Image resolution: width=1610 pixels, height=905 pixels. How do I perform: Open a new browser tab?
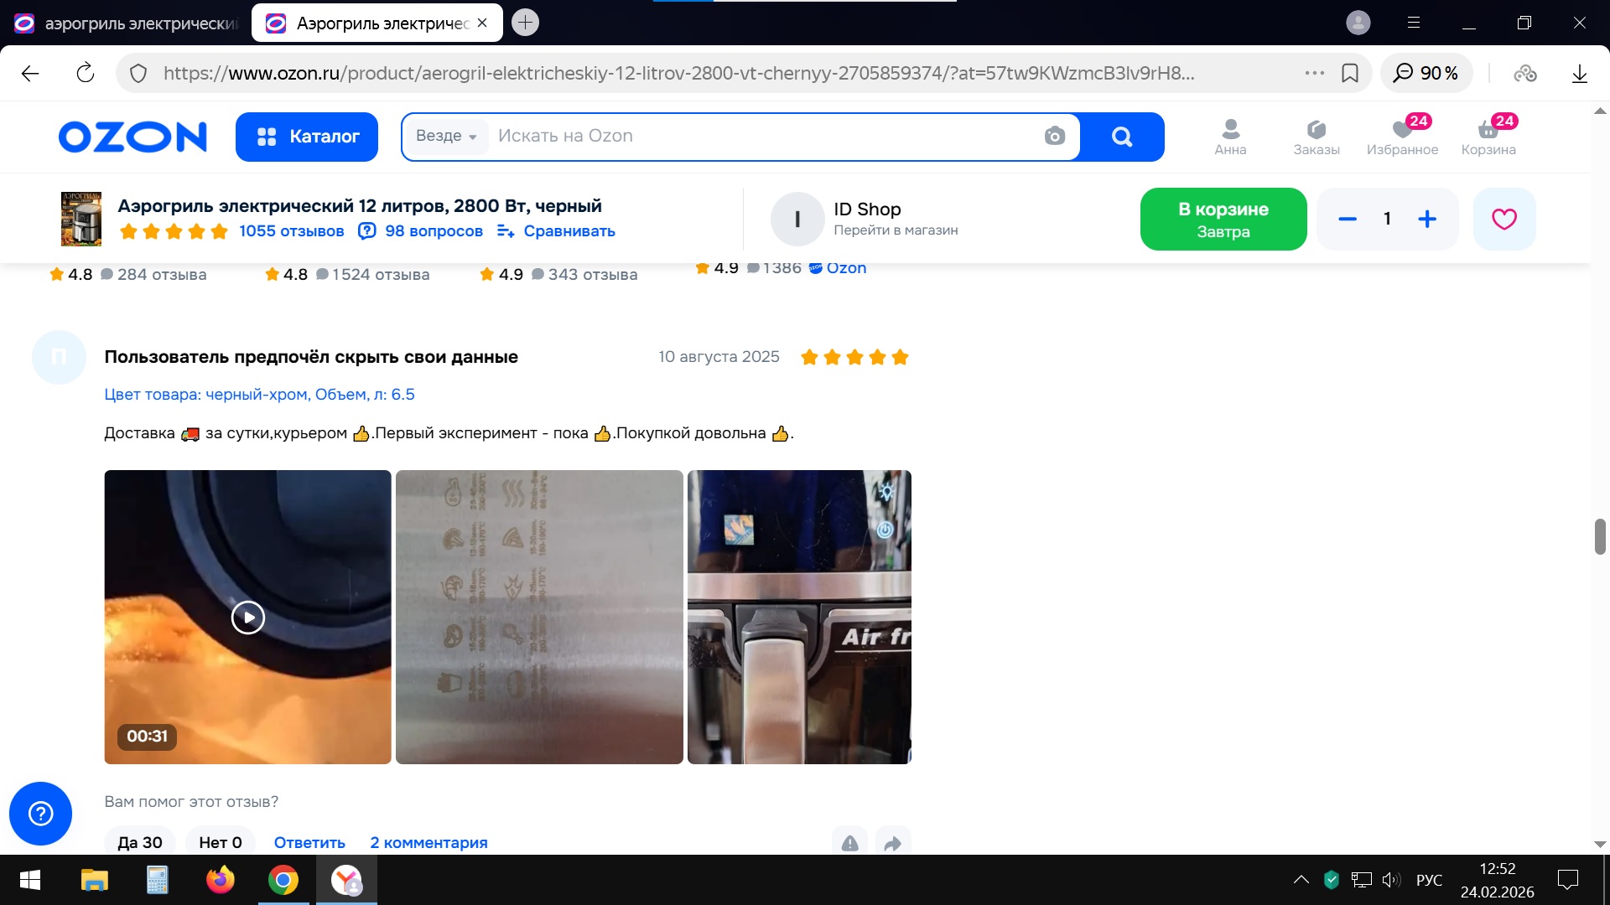pyautogui.click(x=525, y=23)
